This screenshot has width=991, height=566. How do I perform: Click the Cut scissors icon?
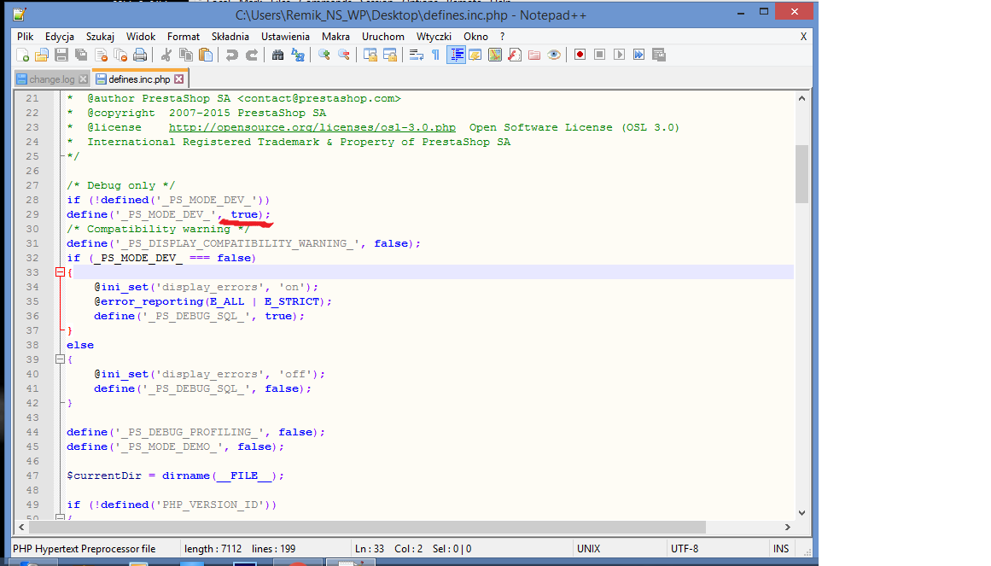tap(166, 55)
